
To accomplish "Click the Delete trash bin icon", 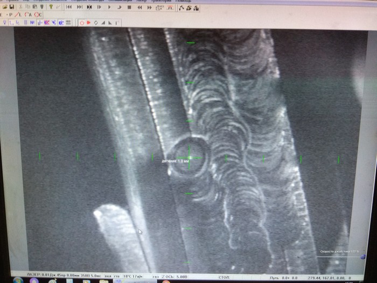I will [x=42, y=6].
